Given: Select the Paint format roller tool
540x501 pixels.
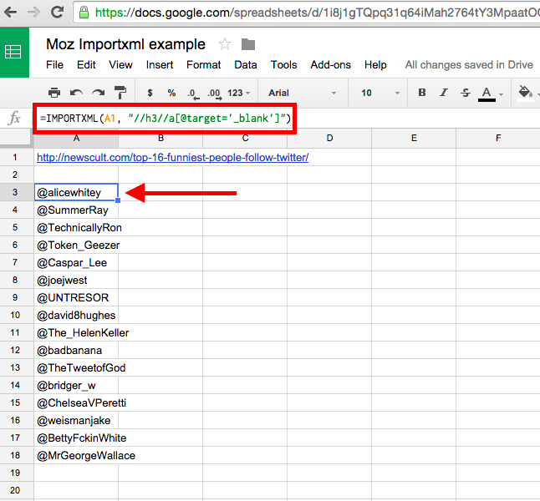Looking at the screenshot, I should coord(120,93).
